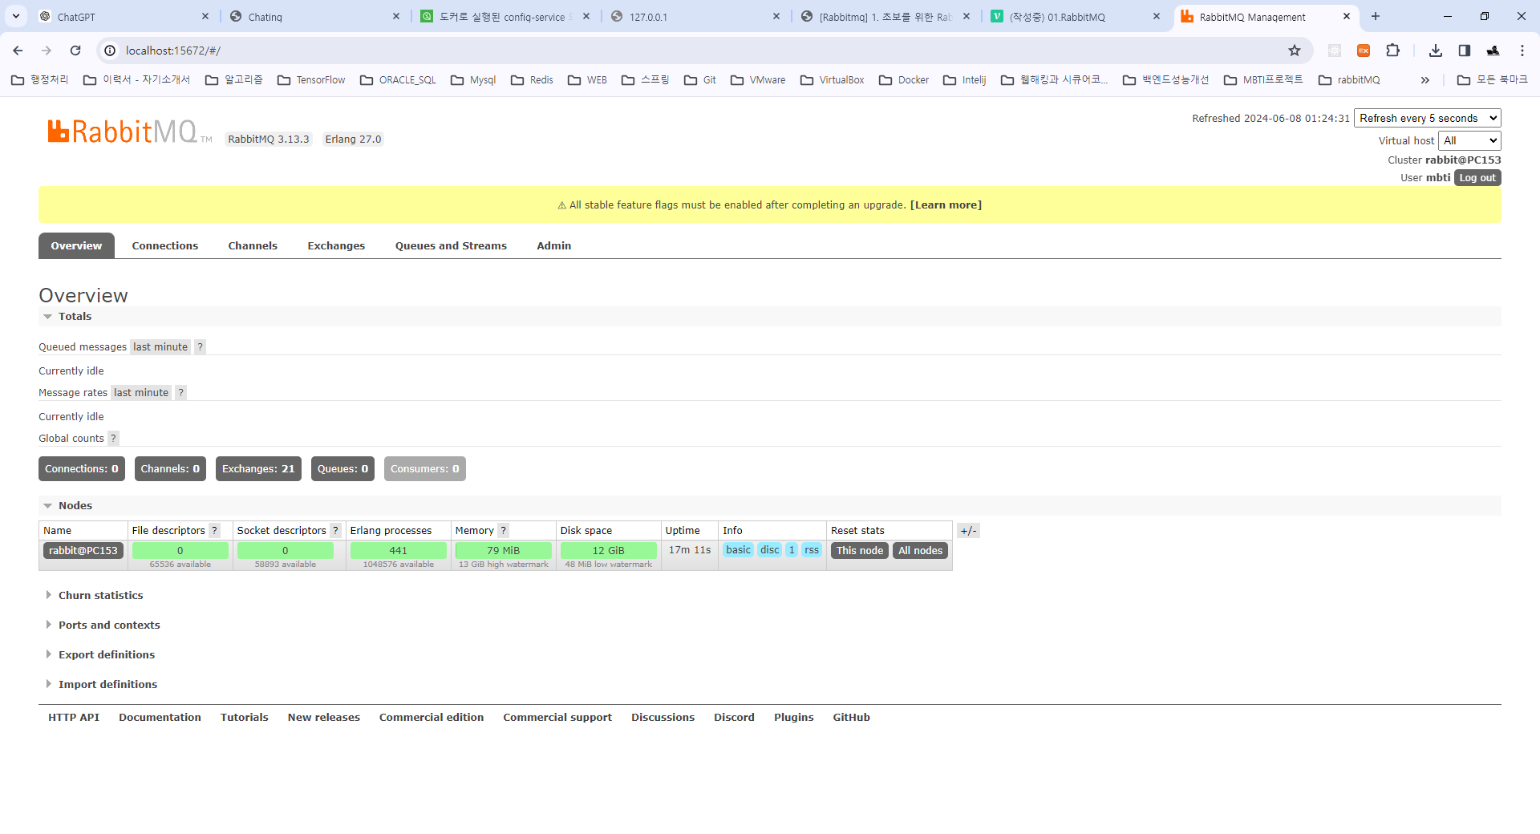Viewport: 1540px width, 834px height.
Task: Open the Plugins footer link
Action: [x=794, y=718]
